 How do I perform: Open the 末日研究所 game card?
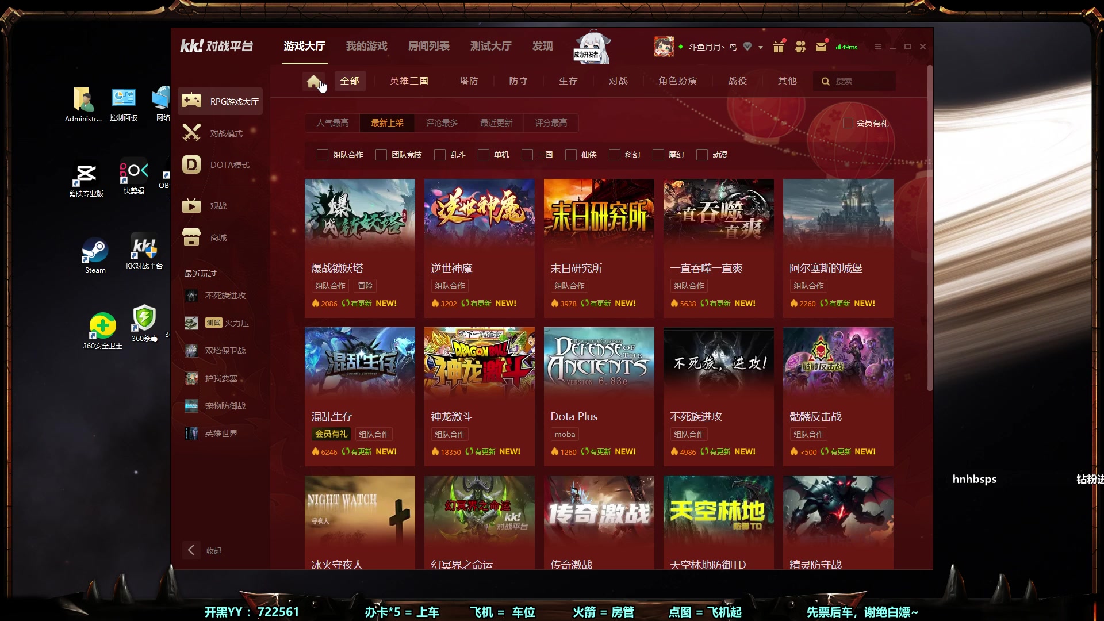(x=599, y=248)
